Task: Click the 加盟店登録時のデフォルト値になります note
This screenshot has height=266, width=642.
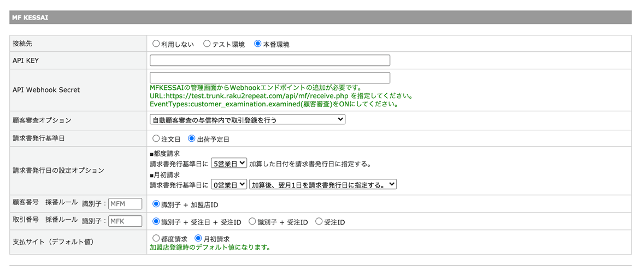Action: (210, 247)
